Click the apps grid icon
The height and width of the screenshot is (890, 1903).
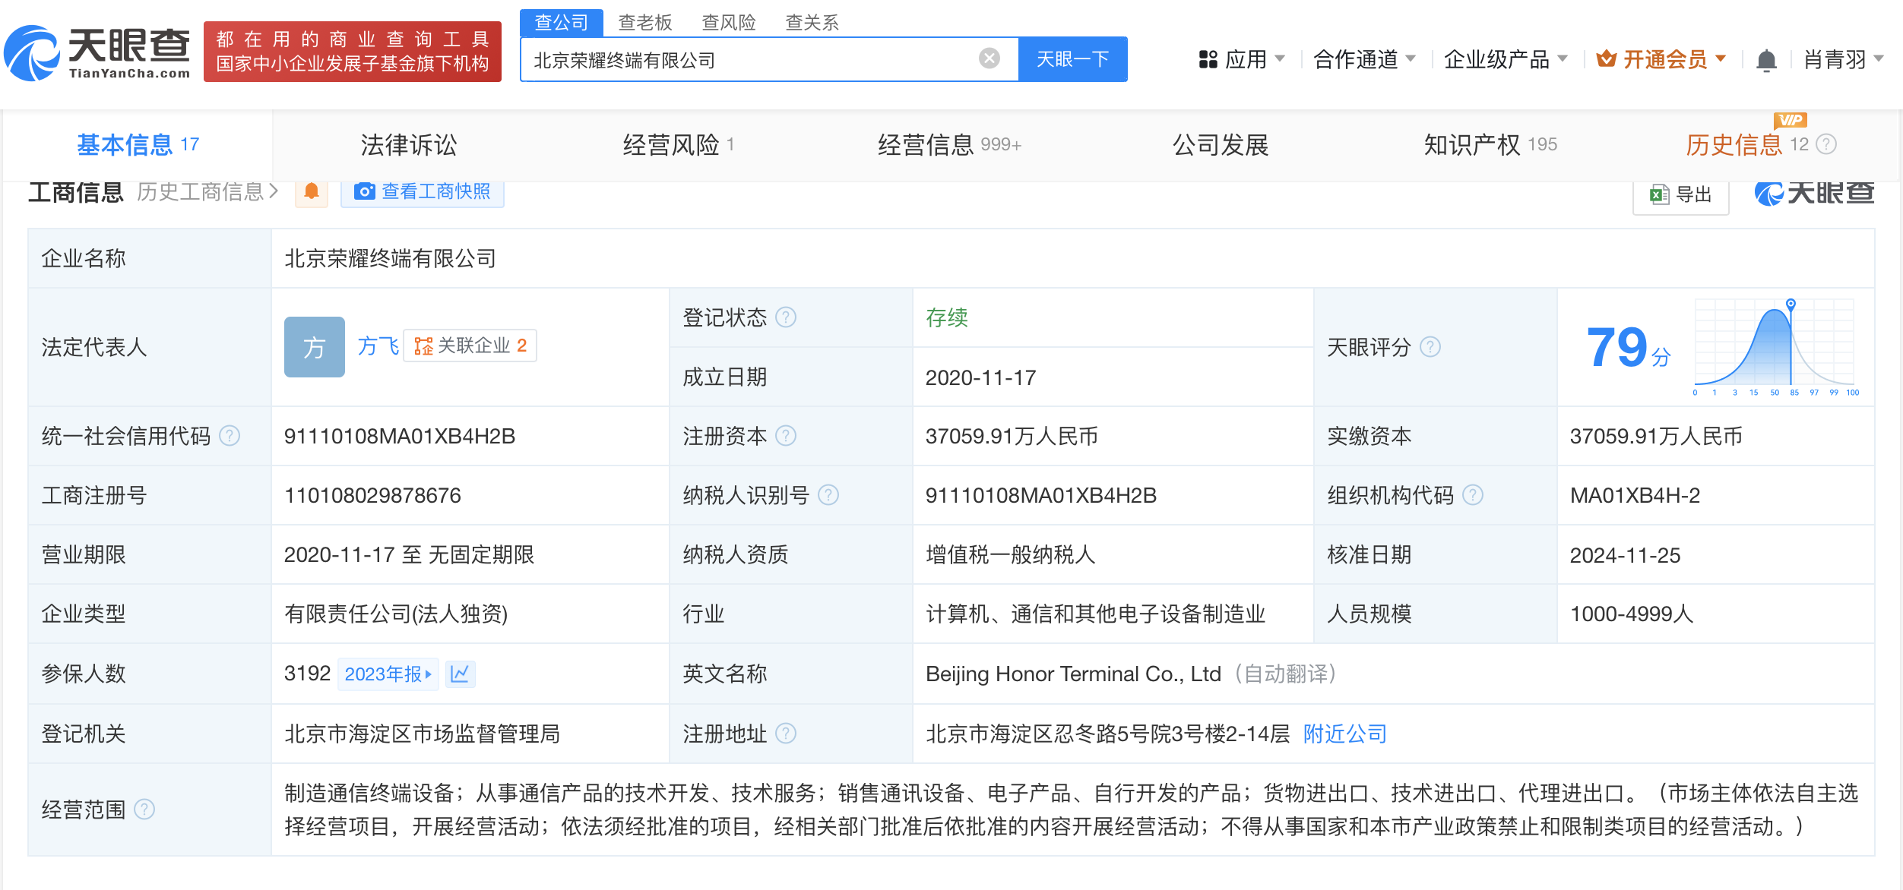[x=1208, y=59]
